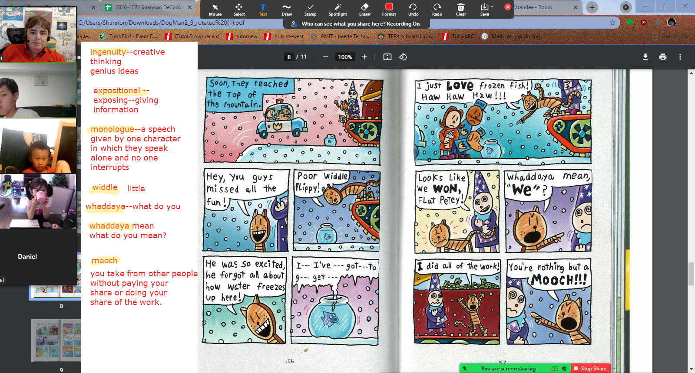Redo the annotation

(437, 10)
